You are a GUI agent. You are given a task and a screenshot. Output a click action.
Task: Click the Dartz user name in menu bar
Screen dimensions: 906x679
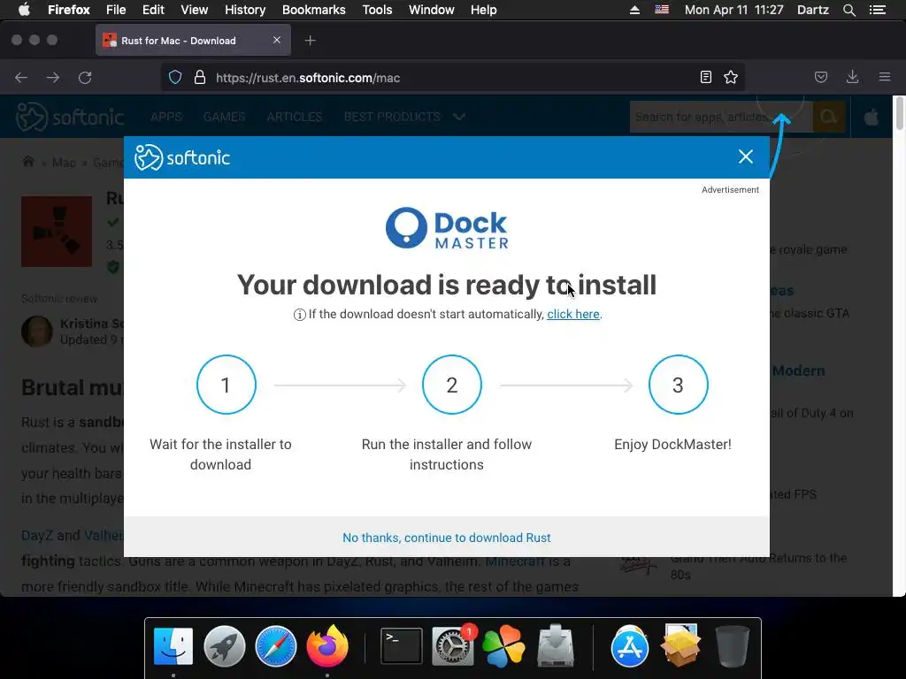pos(812,10)
